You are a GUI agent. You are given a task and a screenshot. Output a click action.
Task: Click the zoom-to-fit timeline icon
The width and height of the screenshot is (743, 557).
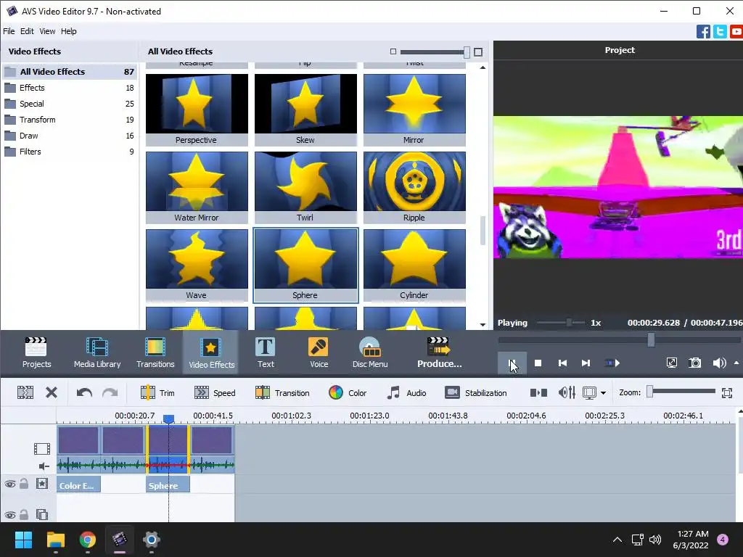[727, 392]
